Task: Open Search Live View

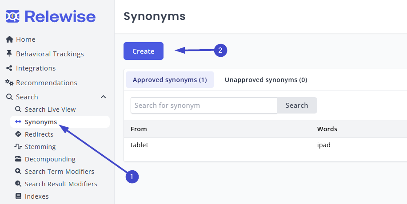Action: [x=50, y=110]
